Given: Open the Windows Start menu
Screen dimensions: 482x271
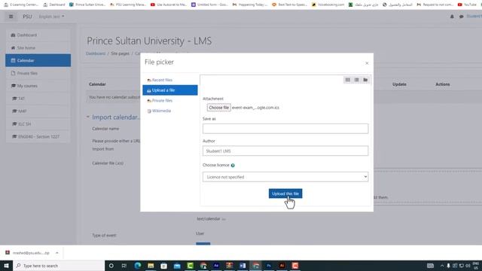Looking at the screenshot, I should point(6,266).
